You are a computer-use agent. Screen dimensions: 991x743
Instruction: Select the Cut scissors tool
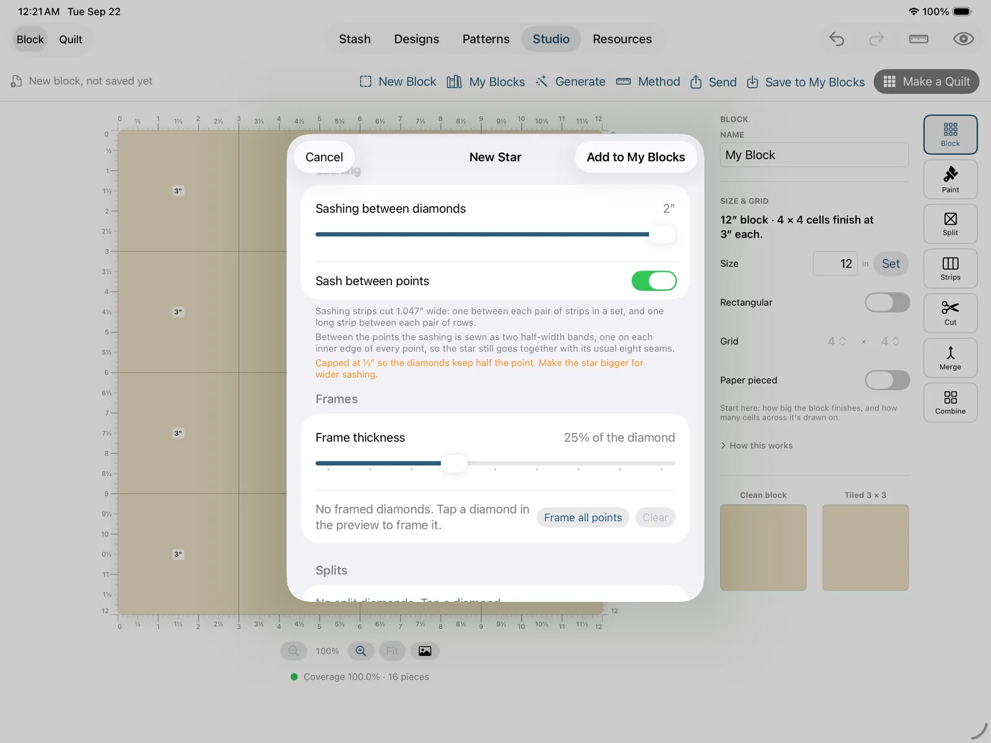[x=950, y=313]
